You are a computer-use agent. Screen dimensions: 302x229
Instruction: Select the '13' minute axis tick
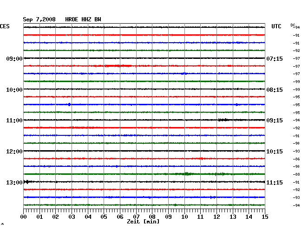tap(233, 216)
